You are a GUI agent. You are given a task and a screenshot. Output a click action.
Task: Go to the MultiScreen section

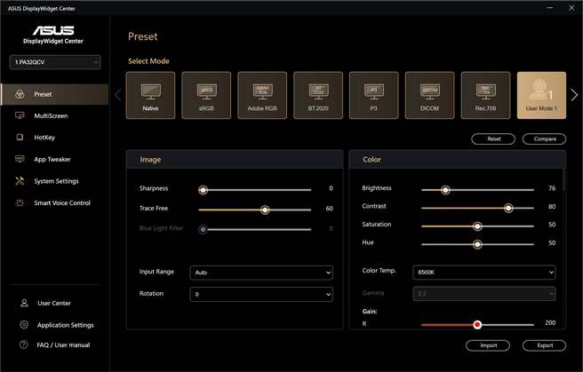[x=51, y=115]
